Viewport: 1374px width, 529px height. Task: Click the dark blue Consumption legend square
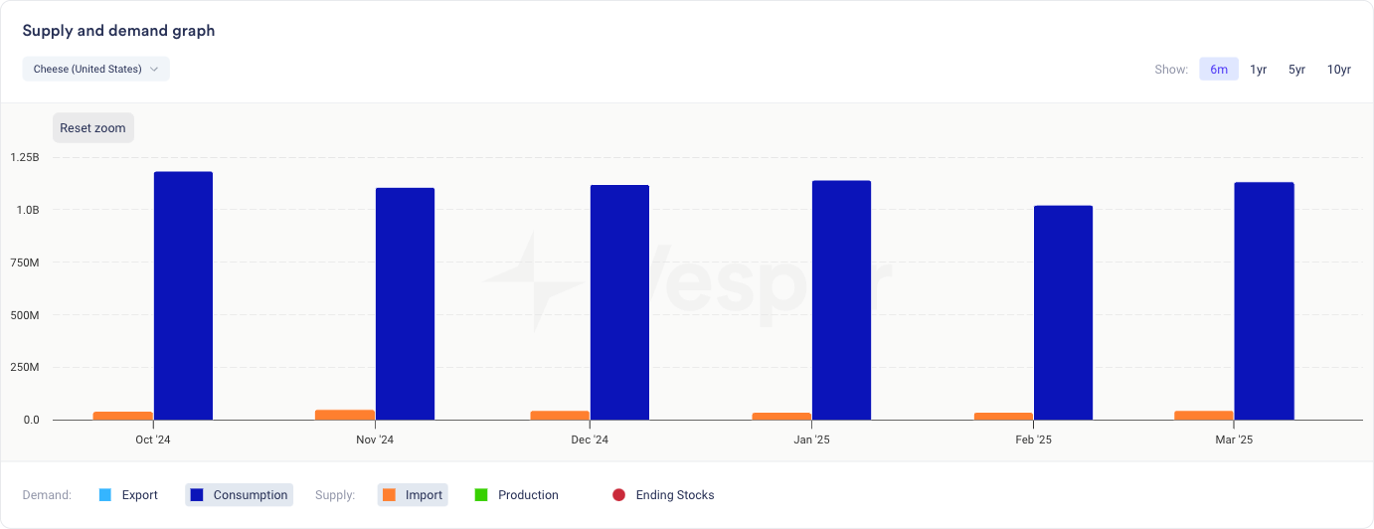tap(196, 495)
